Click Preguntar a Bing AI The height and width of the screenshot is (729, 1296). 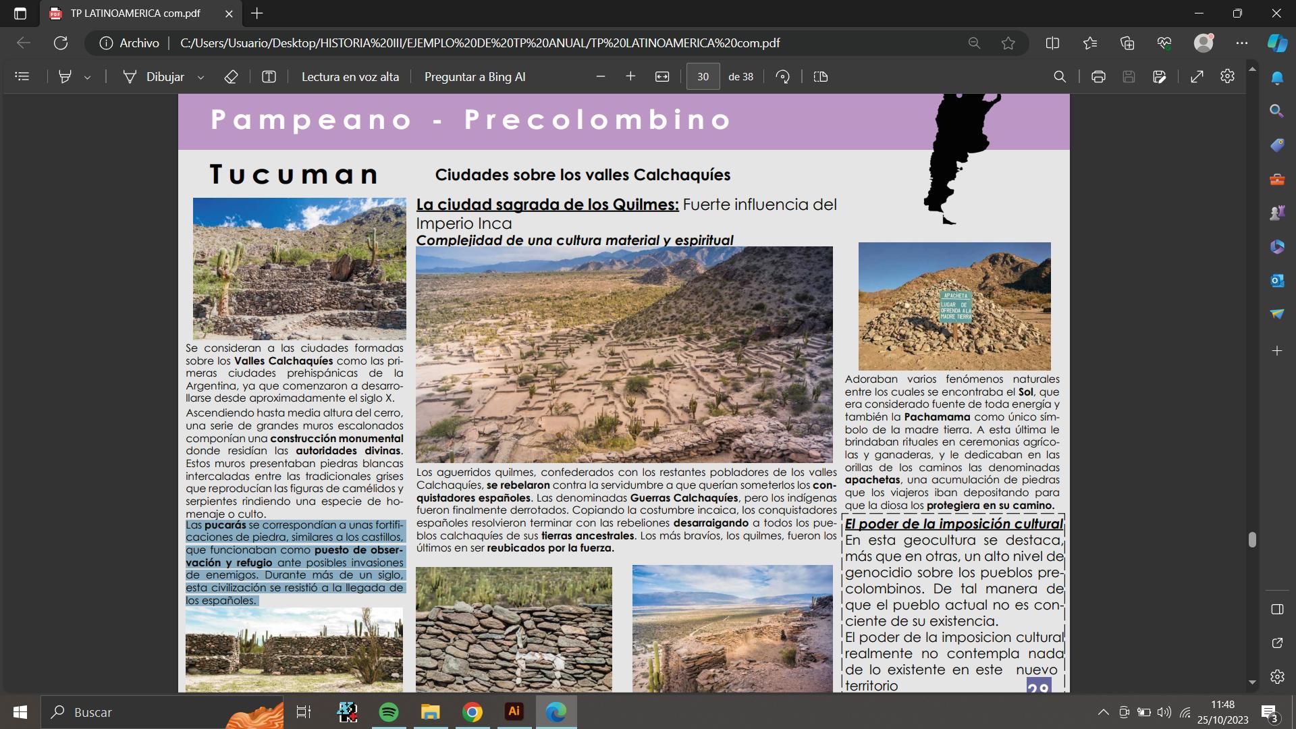click(x=475, y=77)
